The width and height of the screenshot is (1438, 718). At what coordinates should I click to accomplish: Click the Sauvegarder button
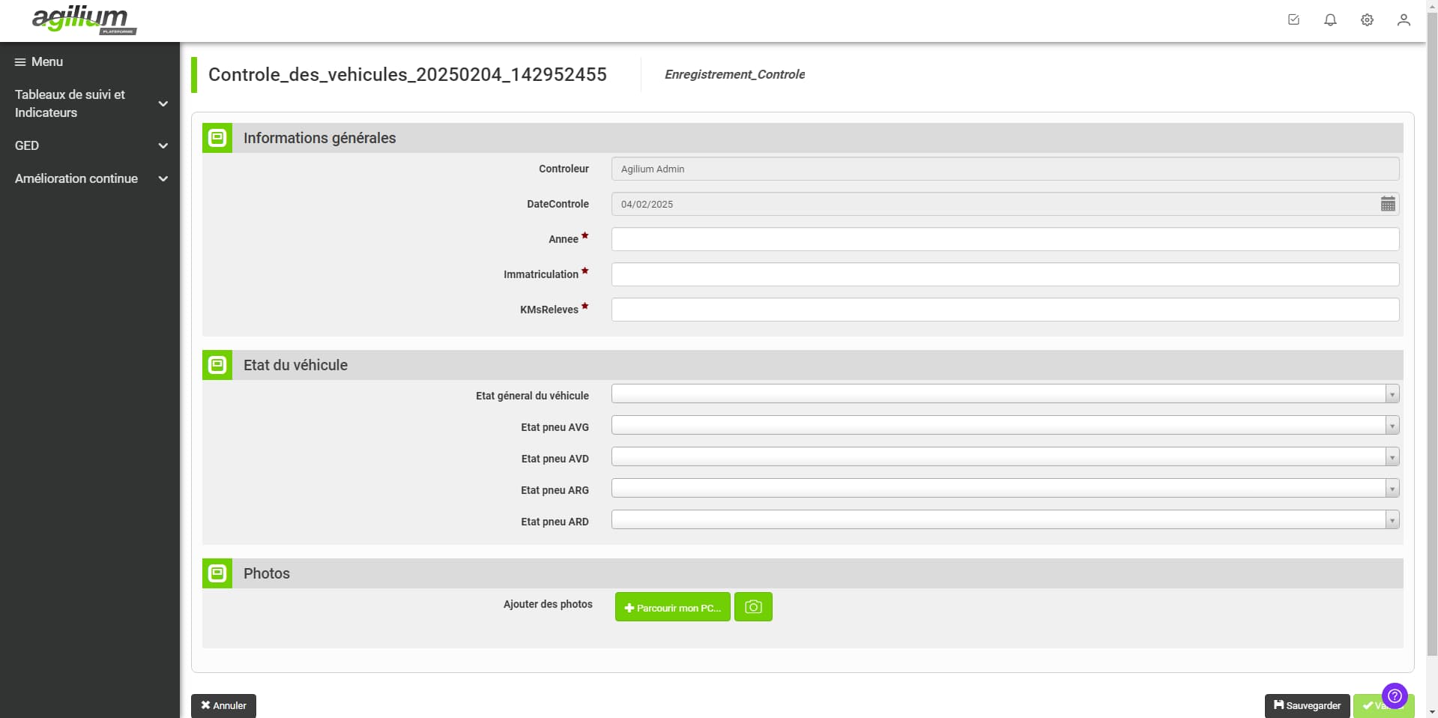click(x=1308, y=705)
